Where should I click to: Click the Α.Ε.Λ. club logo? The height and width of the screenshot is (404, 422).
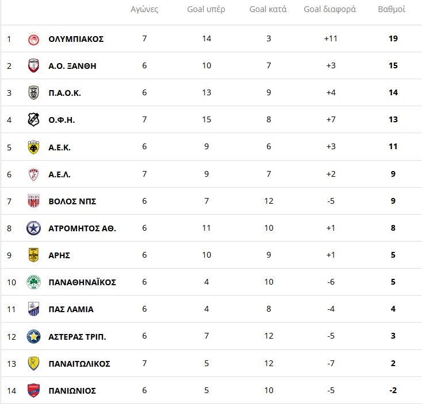click(x=33, y=174)
